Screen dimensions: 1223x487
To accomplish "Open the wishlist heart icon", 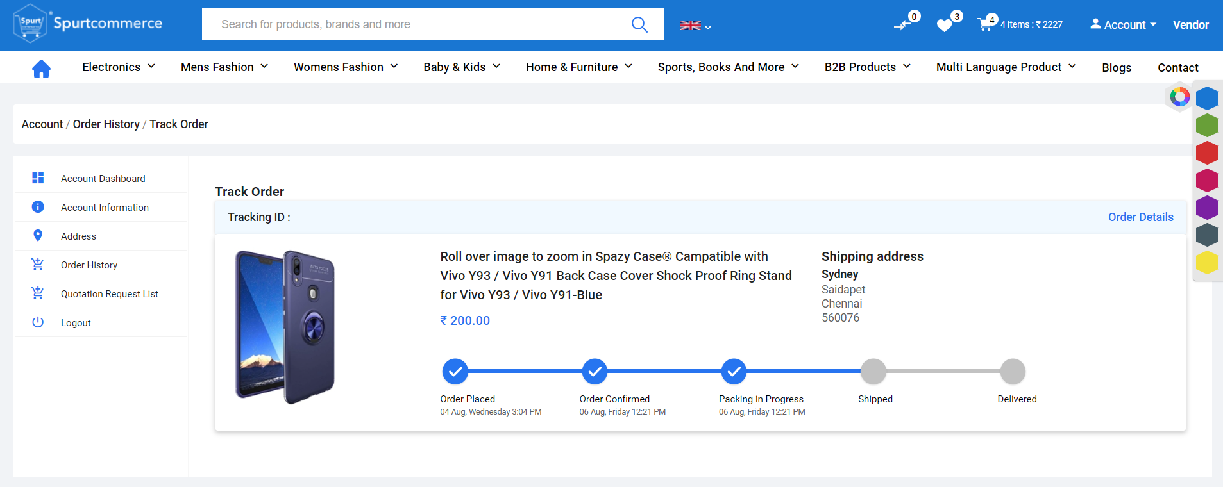I will (x=944, y=25).
